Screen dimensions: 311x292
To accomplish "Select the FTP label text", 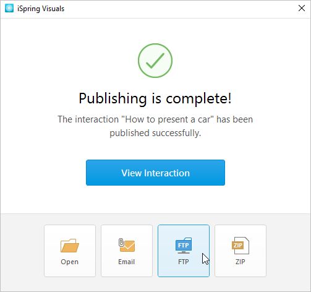I will coord(184,262).
